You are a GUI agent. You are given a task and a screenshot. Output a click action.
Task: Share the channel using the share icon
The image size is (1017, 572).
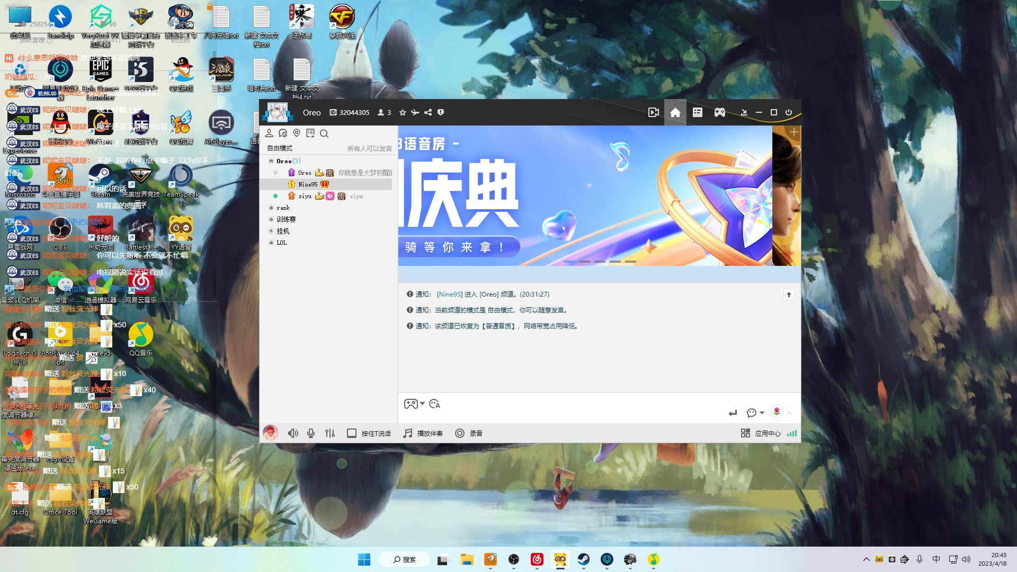pos(428,112)
